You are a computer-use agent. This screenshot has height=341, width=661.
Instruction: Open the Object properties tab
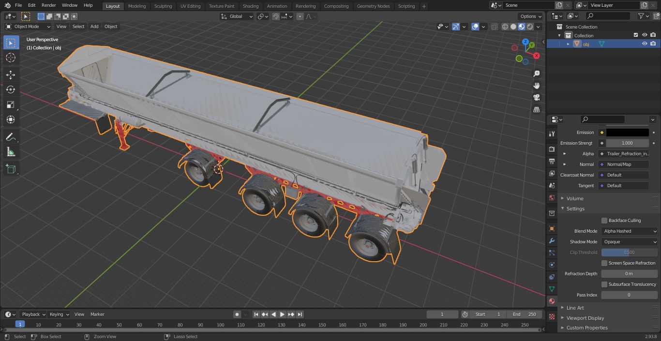(552, 228)
